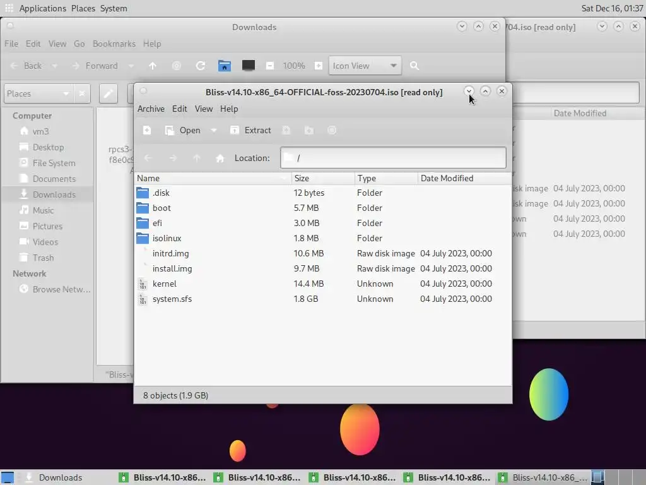Expand the Open recent dropdown arrow
The width and height of the screenshot is (646, 485).
(213, 130)
